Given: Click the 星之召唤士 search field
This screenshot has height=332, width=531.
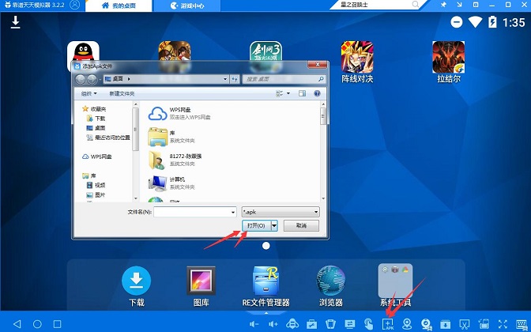Looking at the screenshot, I should coord(375,5).
